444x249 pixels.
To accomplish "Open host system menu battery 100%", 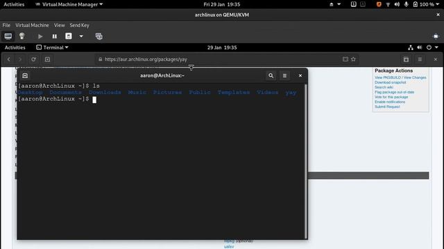I will [426, 4].
